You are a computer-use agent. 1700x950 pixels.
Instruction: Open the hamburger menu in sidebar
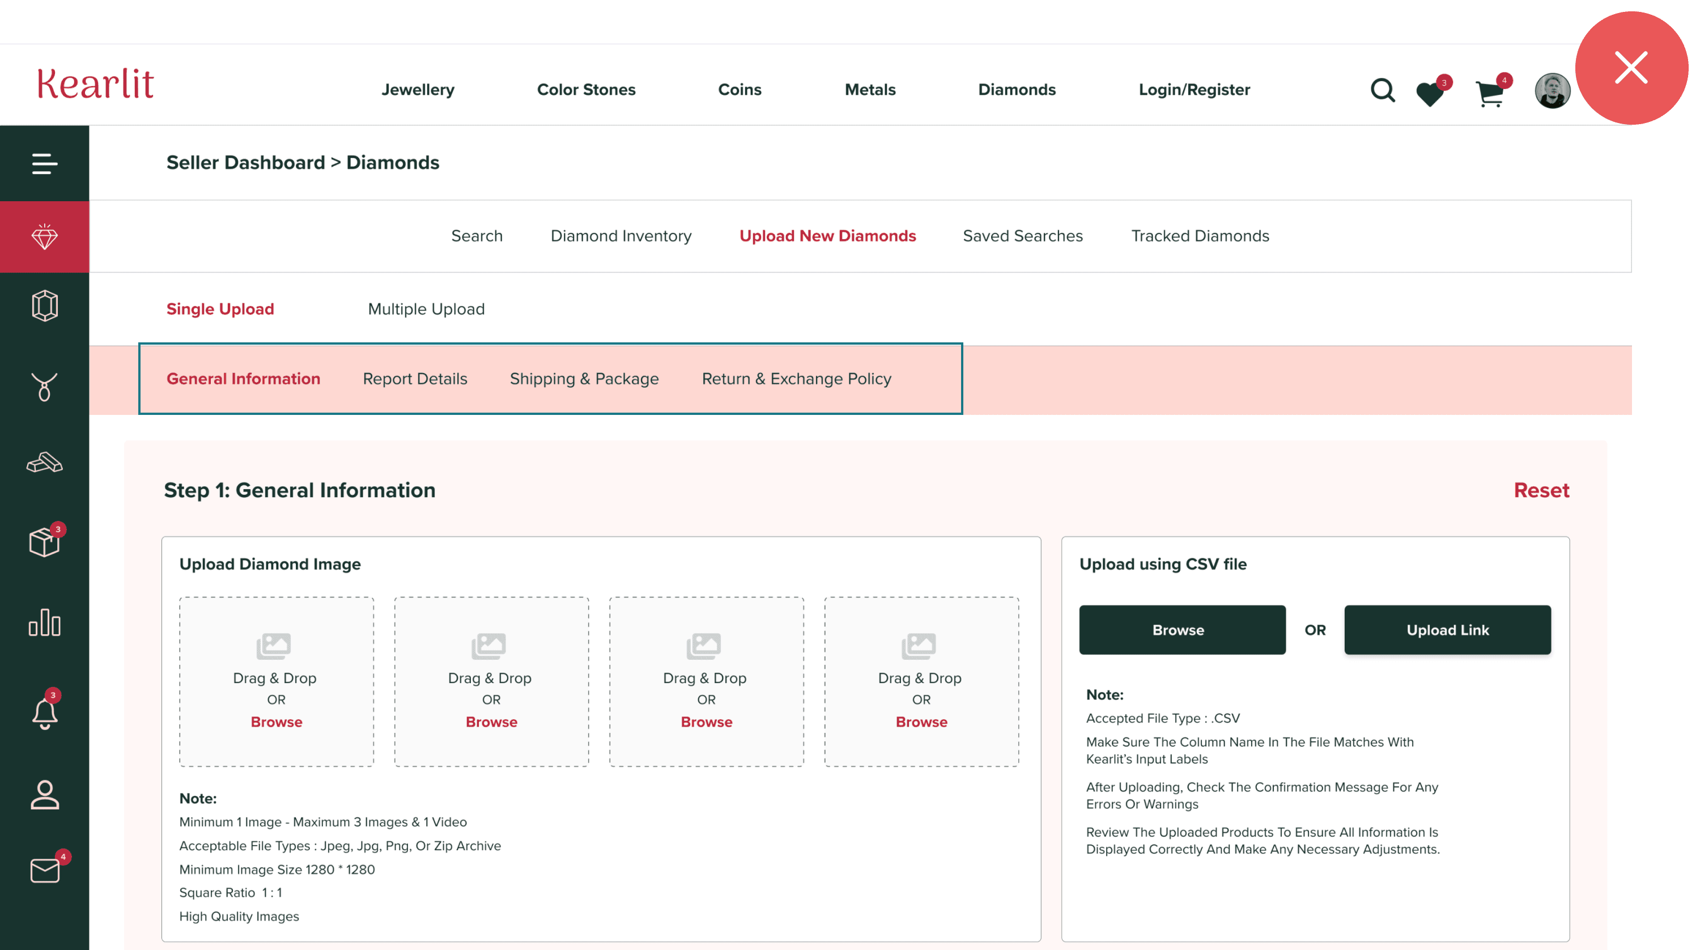tap(44, 163)
